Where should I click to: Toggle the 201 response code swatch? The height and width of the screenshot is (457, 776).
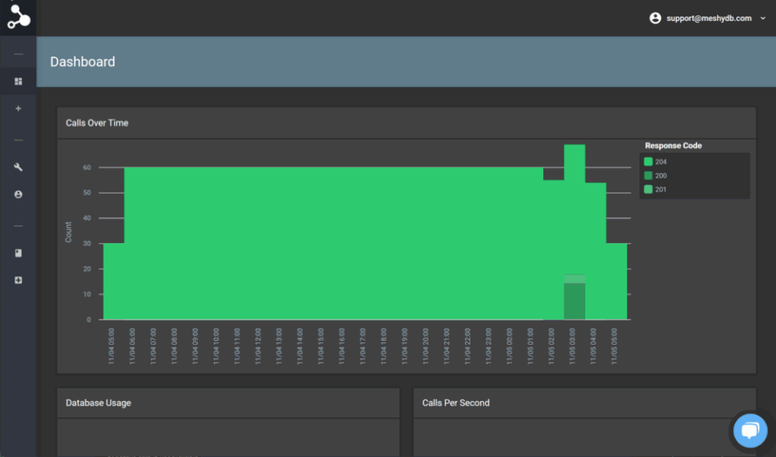pyautogui.click(x=648, y=190)
